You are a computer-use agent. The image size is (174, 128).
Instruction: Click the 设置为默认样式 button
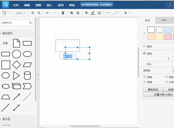(x=159, y=95)
